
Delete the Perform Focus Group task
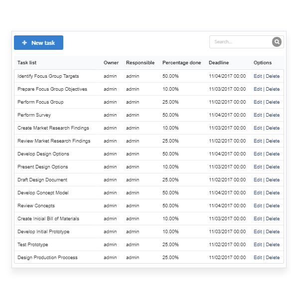point(273,102)
